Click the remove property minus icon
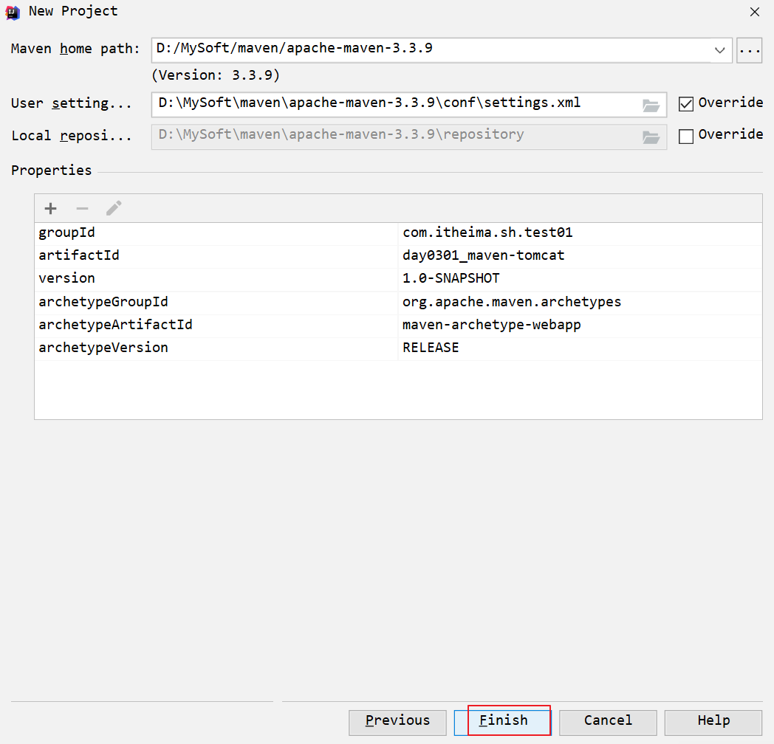Image resolution: width=774 pixels, height=744 pixels. pyautogui.click(x=82, y=209)
